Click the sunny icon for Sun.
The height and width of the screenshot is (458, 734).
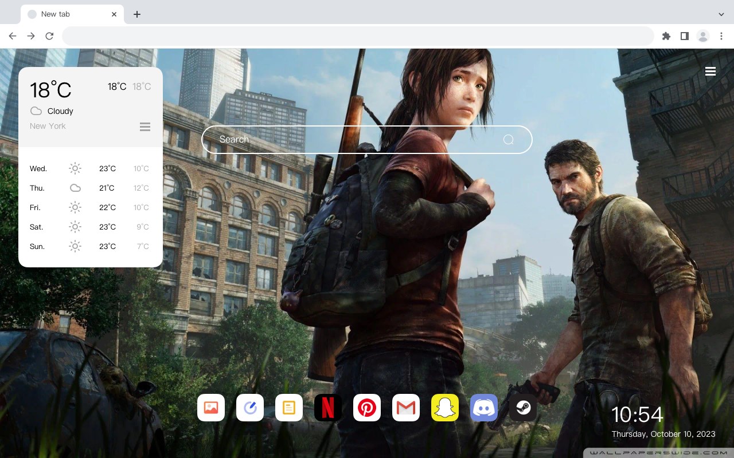75,246
